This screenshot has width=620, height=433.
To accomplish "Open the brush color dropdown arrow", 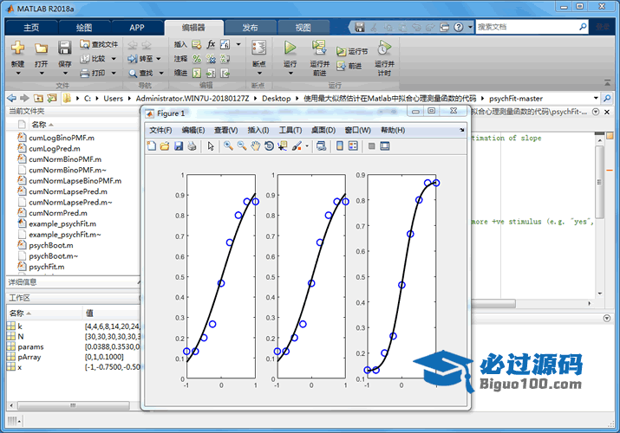I will point(307,146).
